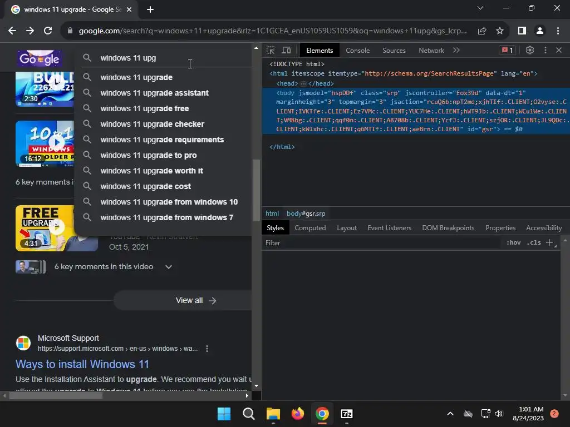The height and width of the screenshot is (427, 570).
Task: Click the search box containing windows 11 upg
Action: [x=167, y=58]
